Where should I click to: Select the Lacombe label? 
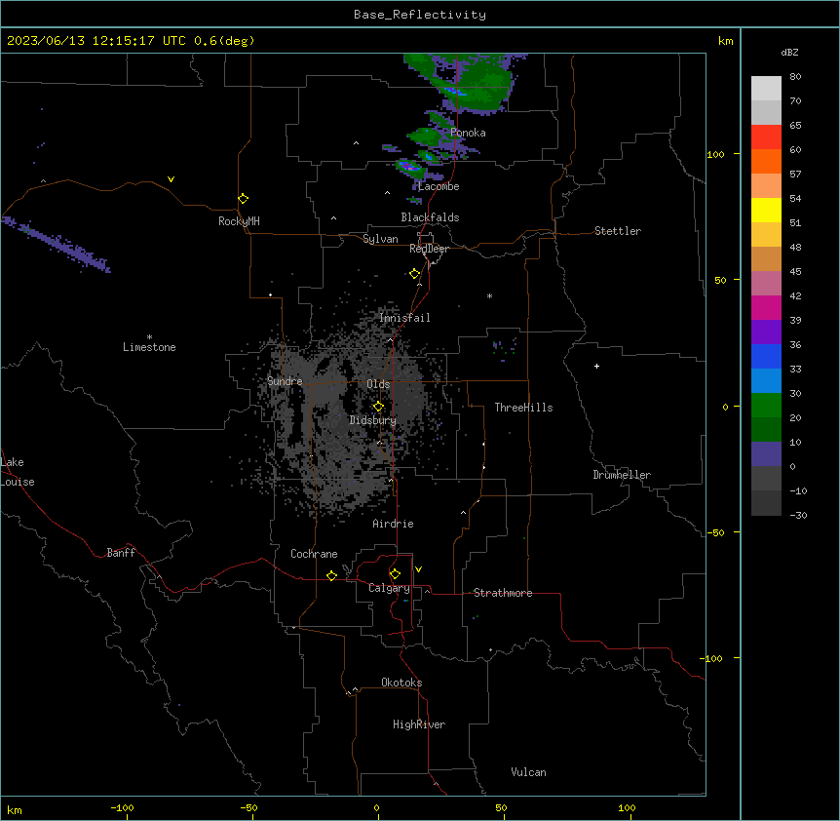pos(439,186)
